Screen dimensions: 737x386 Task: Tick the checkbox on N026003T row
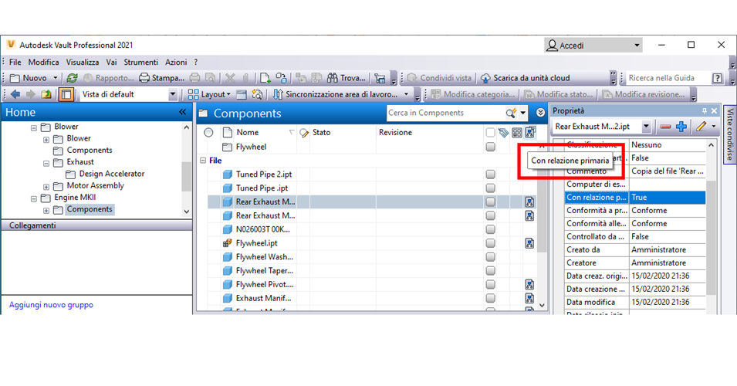[x=490, y=229]
